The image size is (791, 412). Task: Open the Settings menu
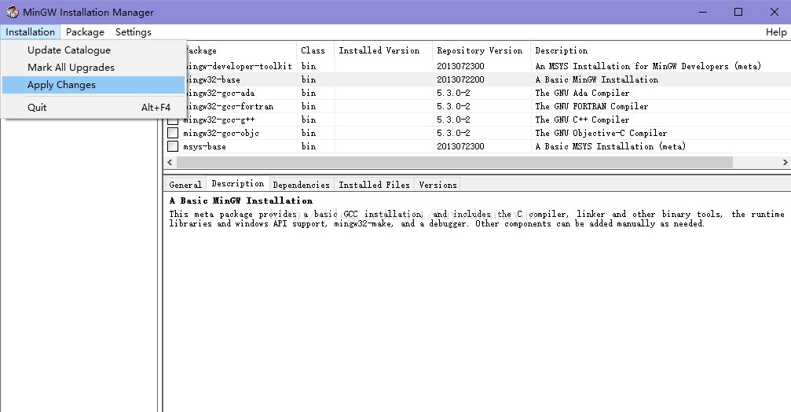(134, 31)
